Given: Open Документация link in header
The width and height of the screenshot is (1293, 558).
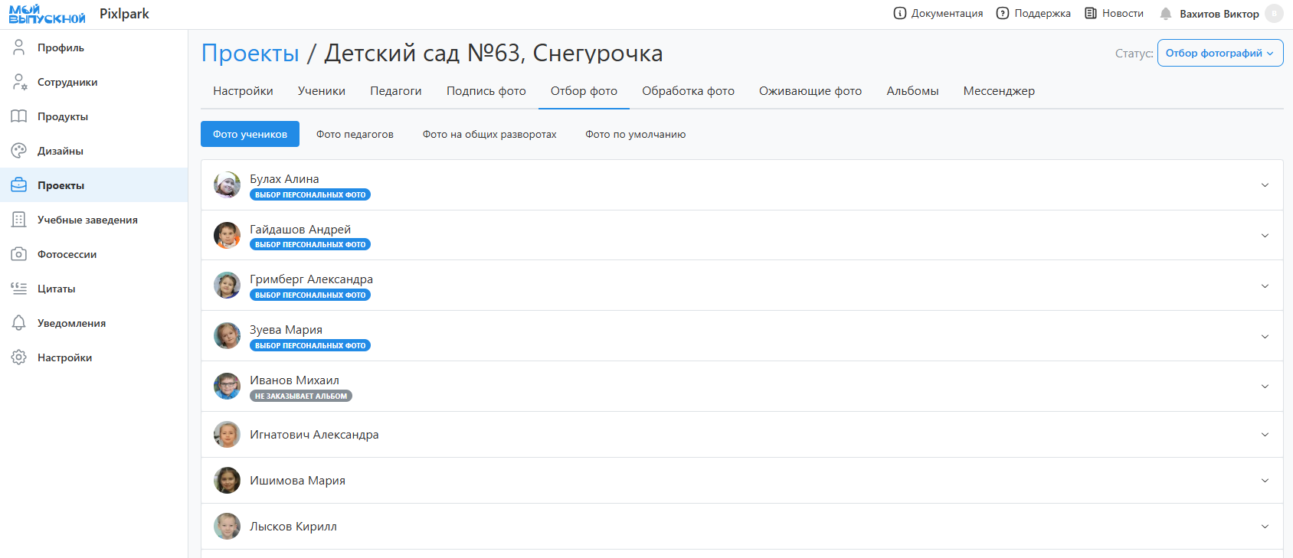Looking at the screenshot, I should pyautogui.click(x=938, y=14).
